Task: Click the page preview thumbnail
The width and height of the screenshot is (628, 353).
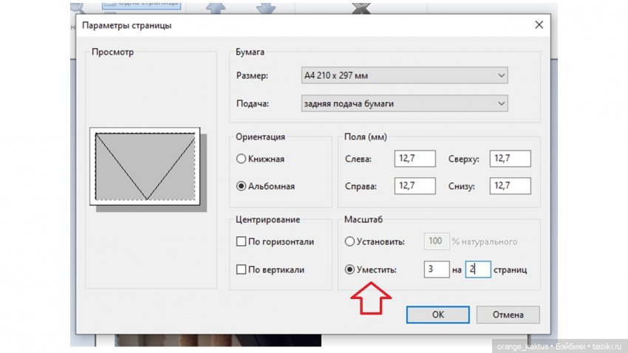Action: 145,165
